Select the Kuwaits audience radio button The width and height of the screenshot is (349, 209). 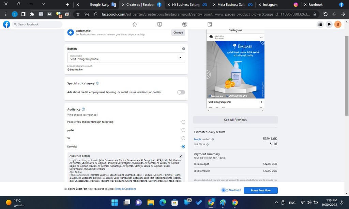(x=183, y=146)
